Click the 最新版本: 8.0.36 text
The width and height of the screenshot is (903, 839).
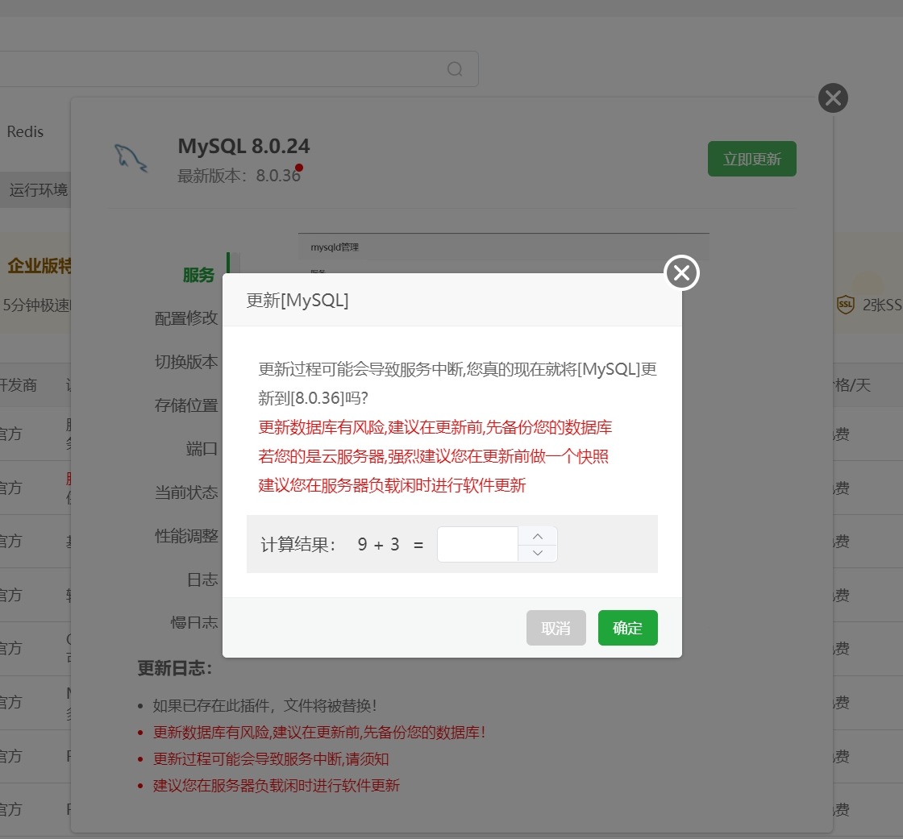pos(239,176)
